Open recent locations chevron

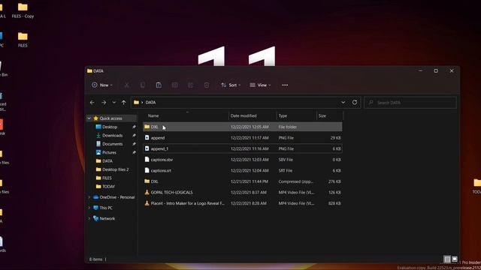pos(113,103)
